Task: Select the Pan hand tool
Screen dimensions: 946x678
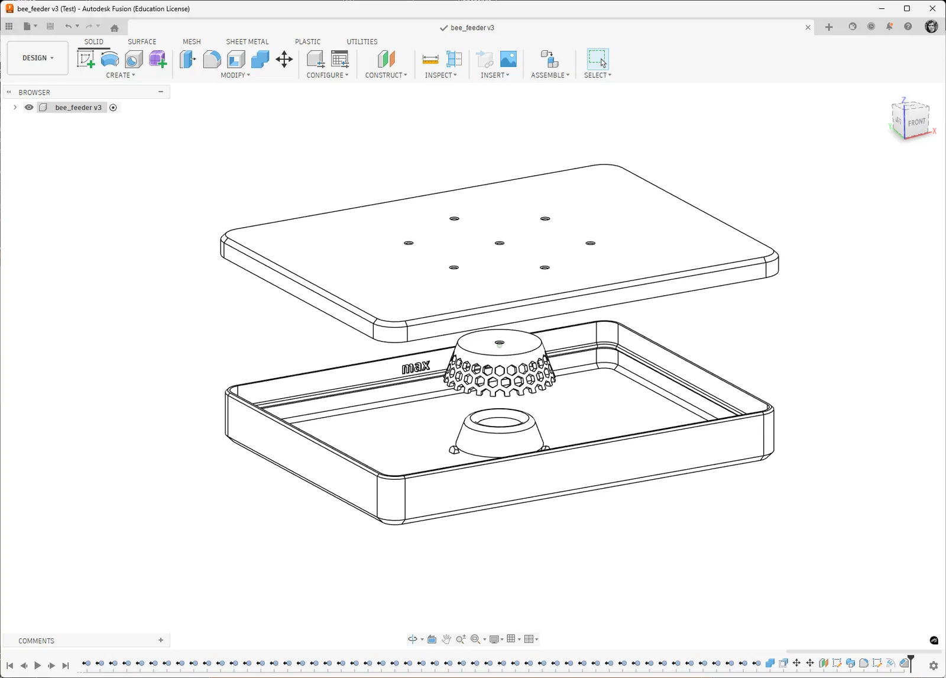Action: pos(446,639)
